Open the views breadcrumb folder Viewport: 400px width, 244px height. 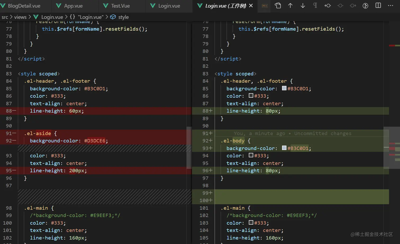tap(20, 17)
